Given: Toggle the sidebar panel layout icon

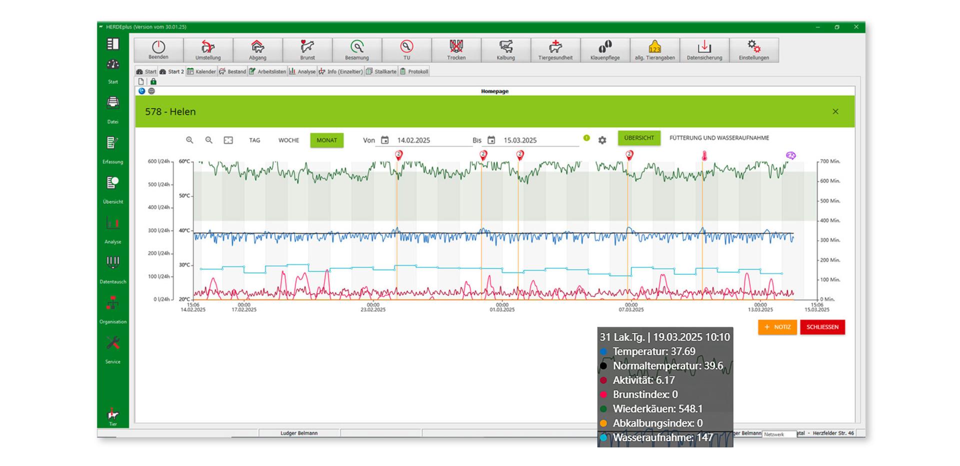Looking at the screenshot, I should 113,44.
